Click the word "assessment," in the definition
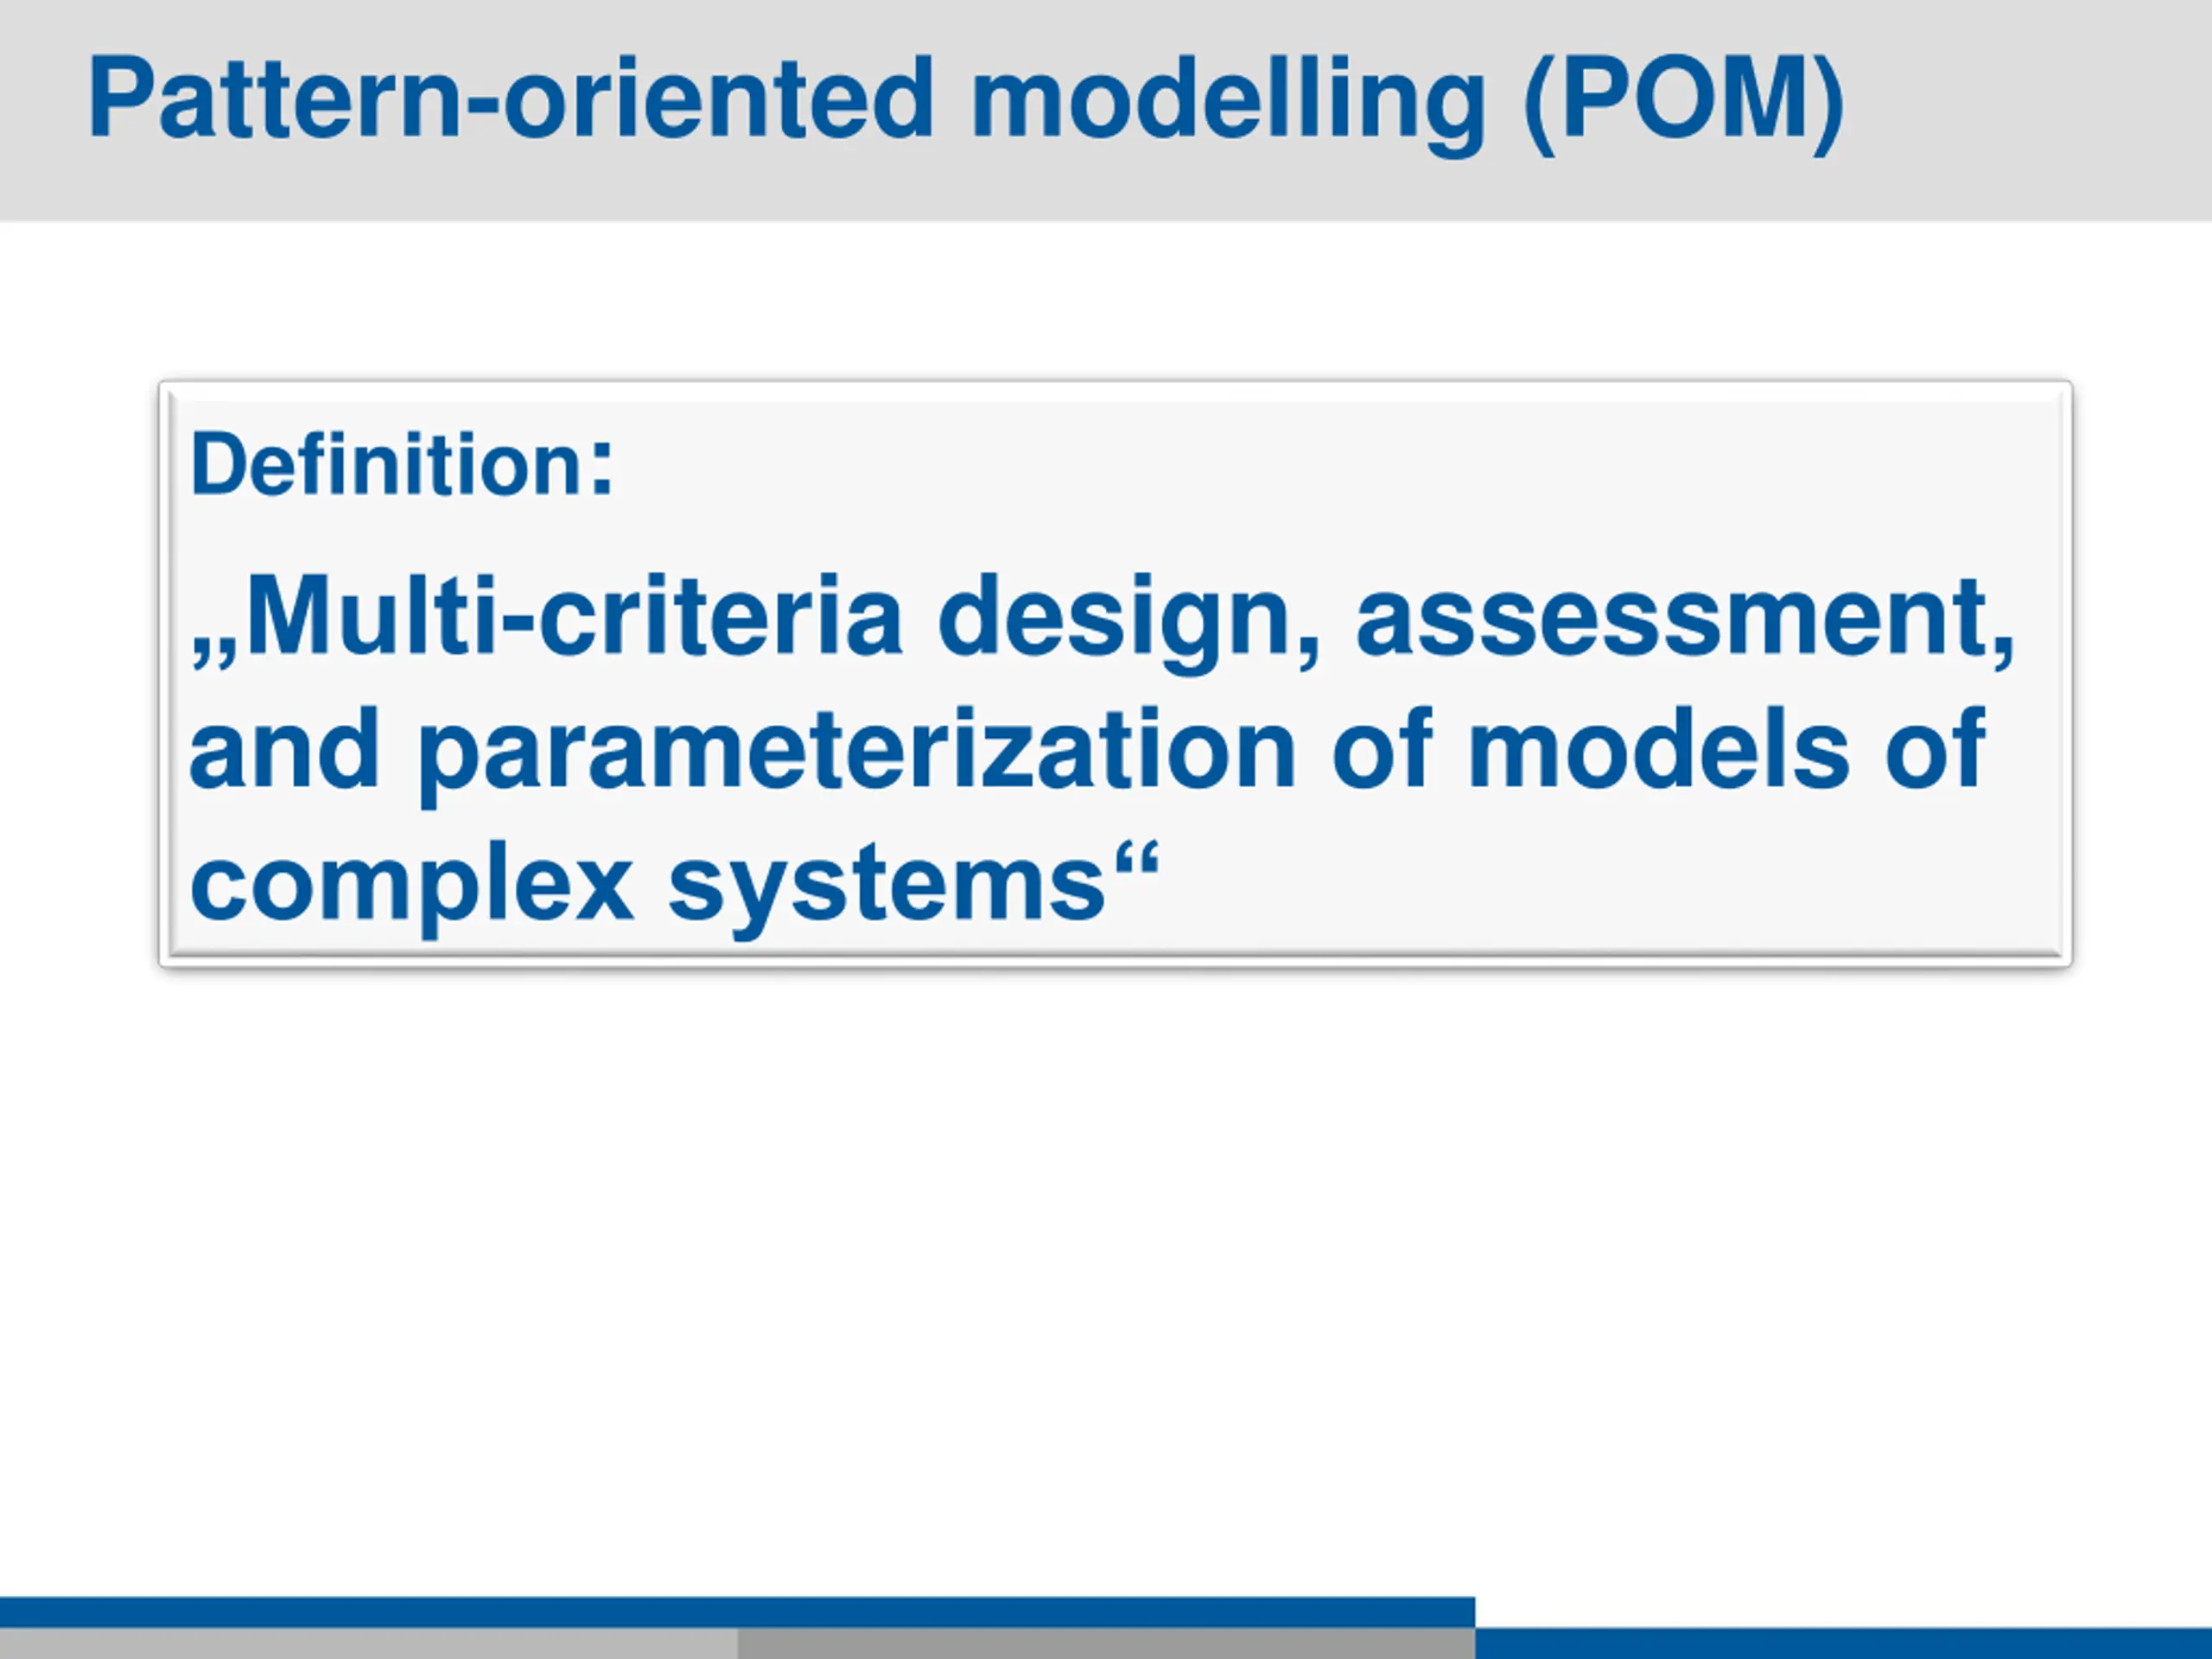The width and height of the screenshot is (2212, 1659). 1685,620
